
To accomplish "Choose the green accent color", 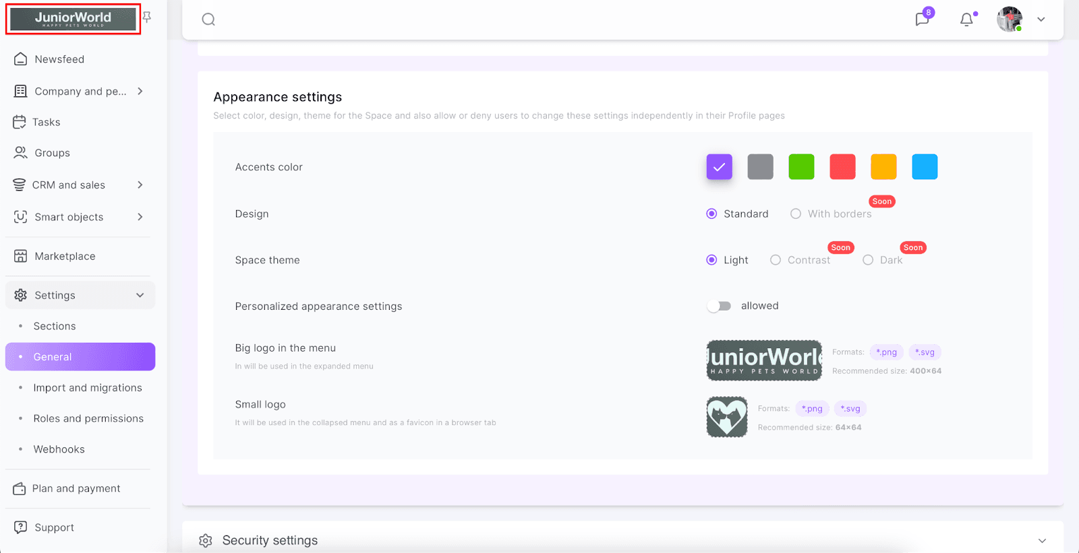I will pos(801,167).
